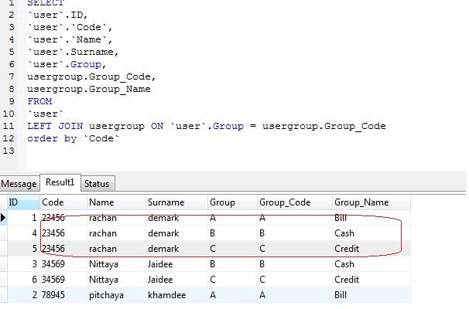Click the FROM keyword in the editor
The image size is (469, 309).
(x=39, y=101)
